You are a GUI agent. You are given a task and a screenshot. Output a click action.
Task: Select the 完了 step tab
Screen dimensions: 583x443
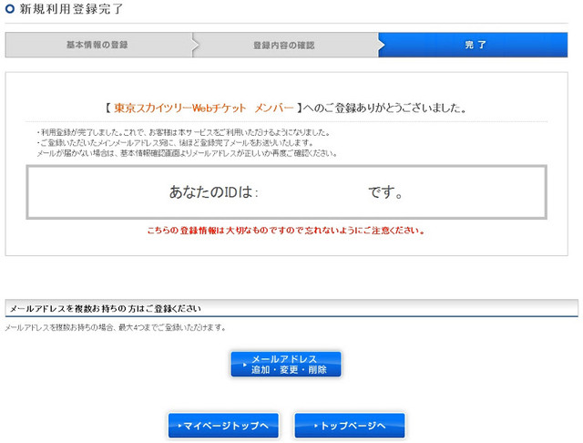(x=473, y=45)
